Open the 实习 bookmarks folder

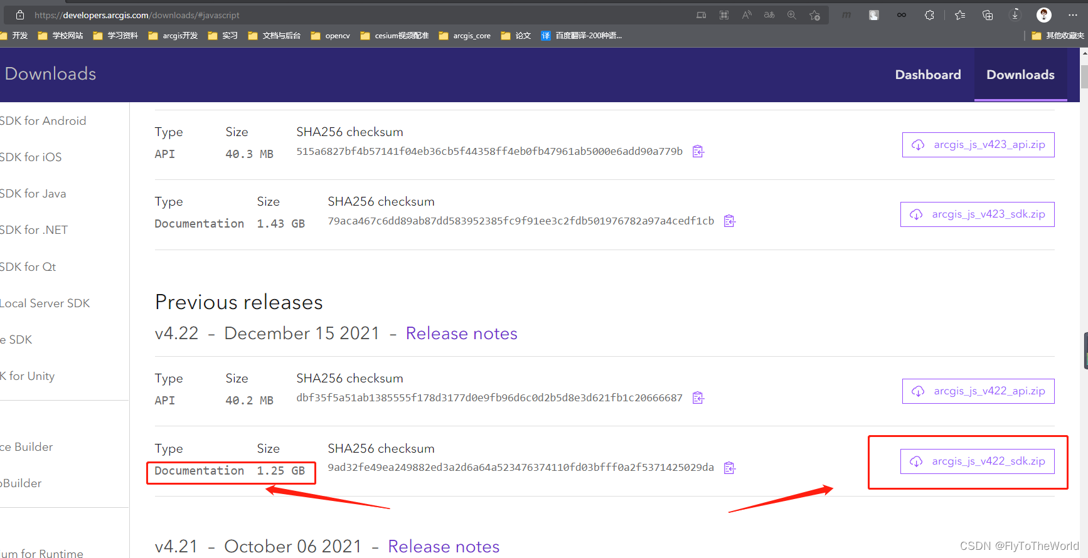(223, 36)
